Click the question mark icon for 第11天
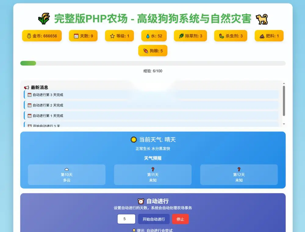The image size is (305, 232). tap(153, 170)
